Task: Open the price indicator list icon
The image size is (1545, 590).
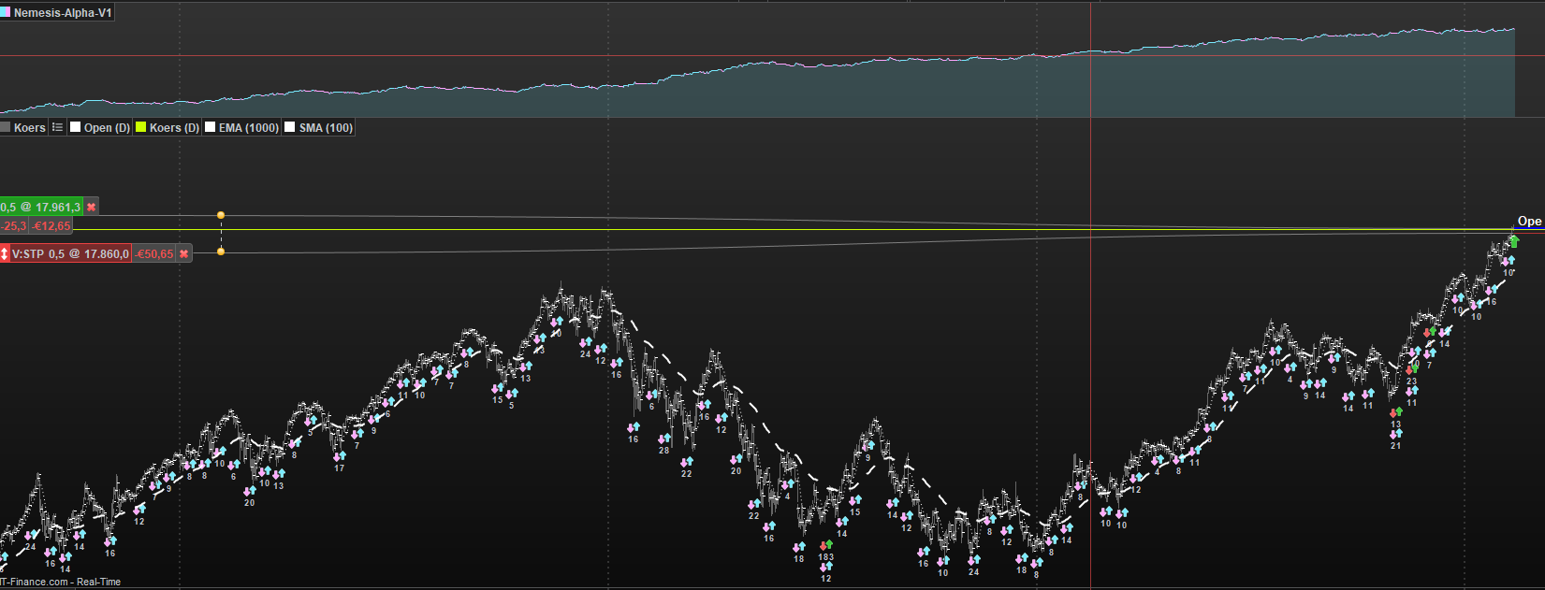Action: point(57,127)
